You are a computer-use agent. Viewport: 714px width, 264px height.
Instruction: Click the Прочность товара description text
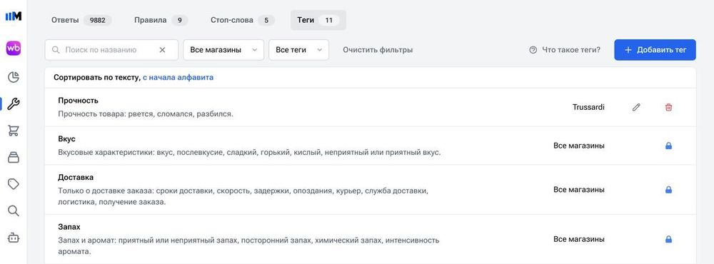(x=146, y=113)
